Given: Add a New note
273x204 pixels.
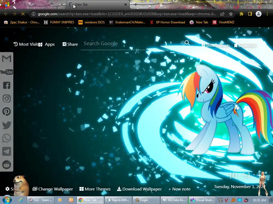Looking at the screenshot, I should tap(179, 189).
